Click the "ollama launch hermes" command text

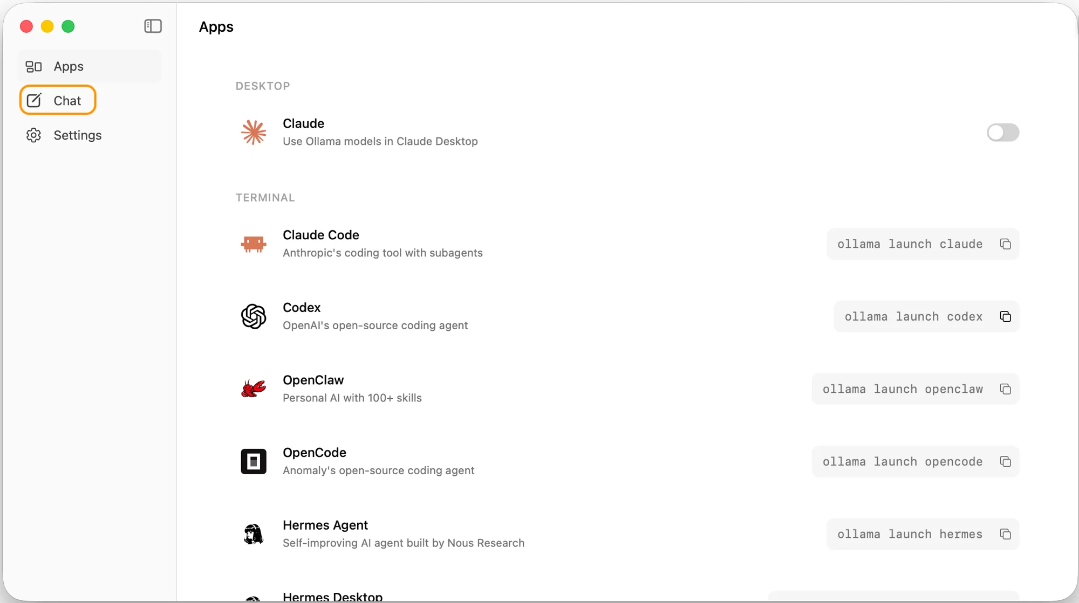(910, 534)
